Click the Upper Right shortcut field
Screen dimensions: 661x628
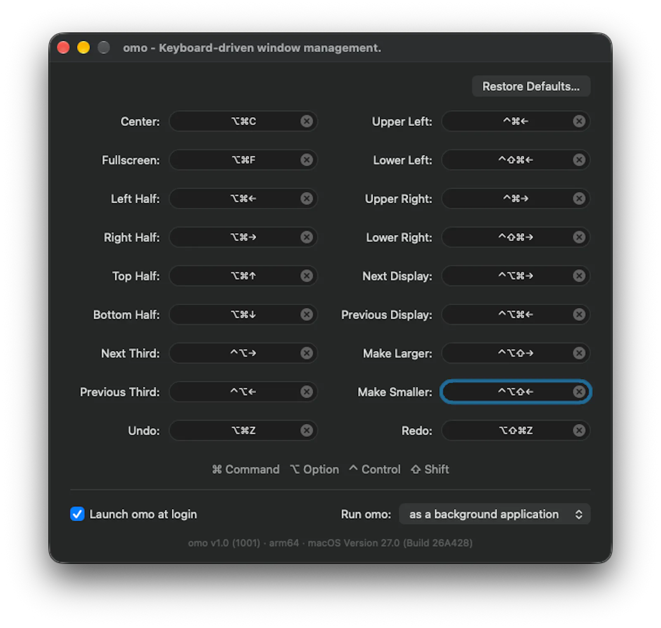click(516, 199)
